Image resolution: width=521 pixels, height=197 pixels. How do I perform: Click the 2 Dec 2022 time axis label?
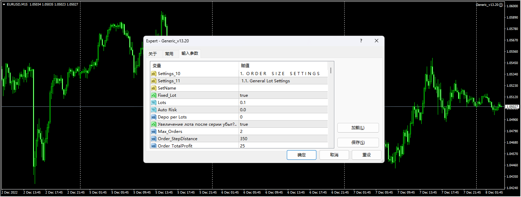point(10,193)
